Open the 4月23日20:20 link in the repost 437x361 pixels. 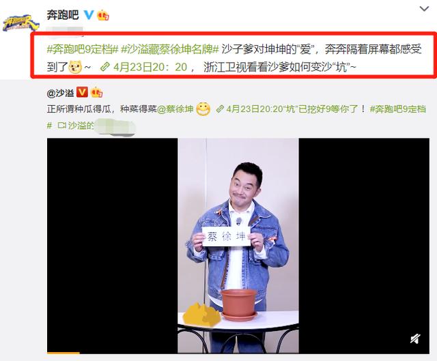click(x=255, y=109)
